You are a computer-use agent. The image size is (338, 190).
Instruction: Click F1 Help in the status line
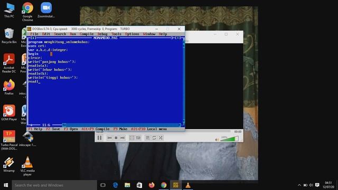(35, 129)
